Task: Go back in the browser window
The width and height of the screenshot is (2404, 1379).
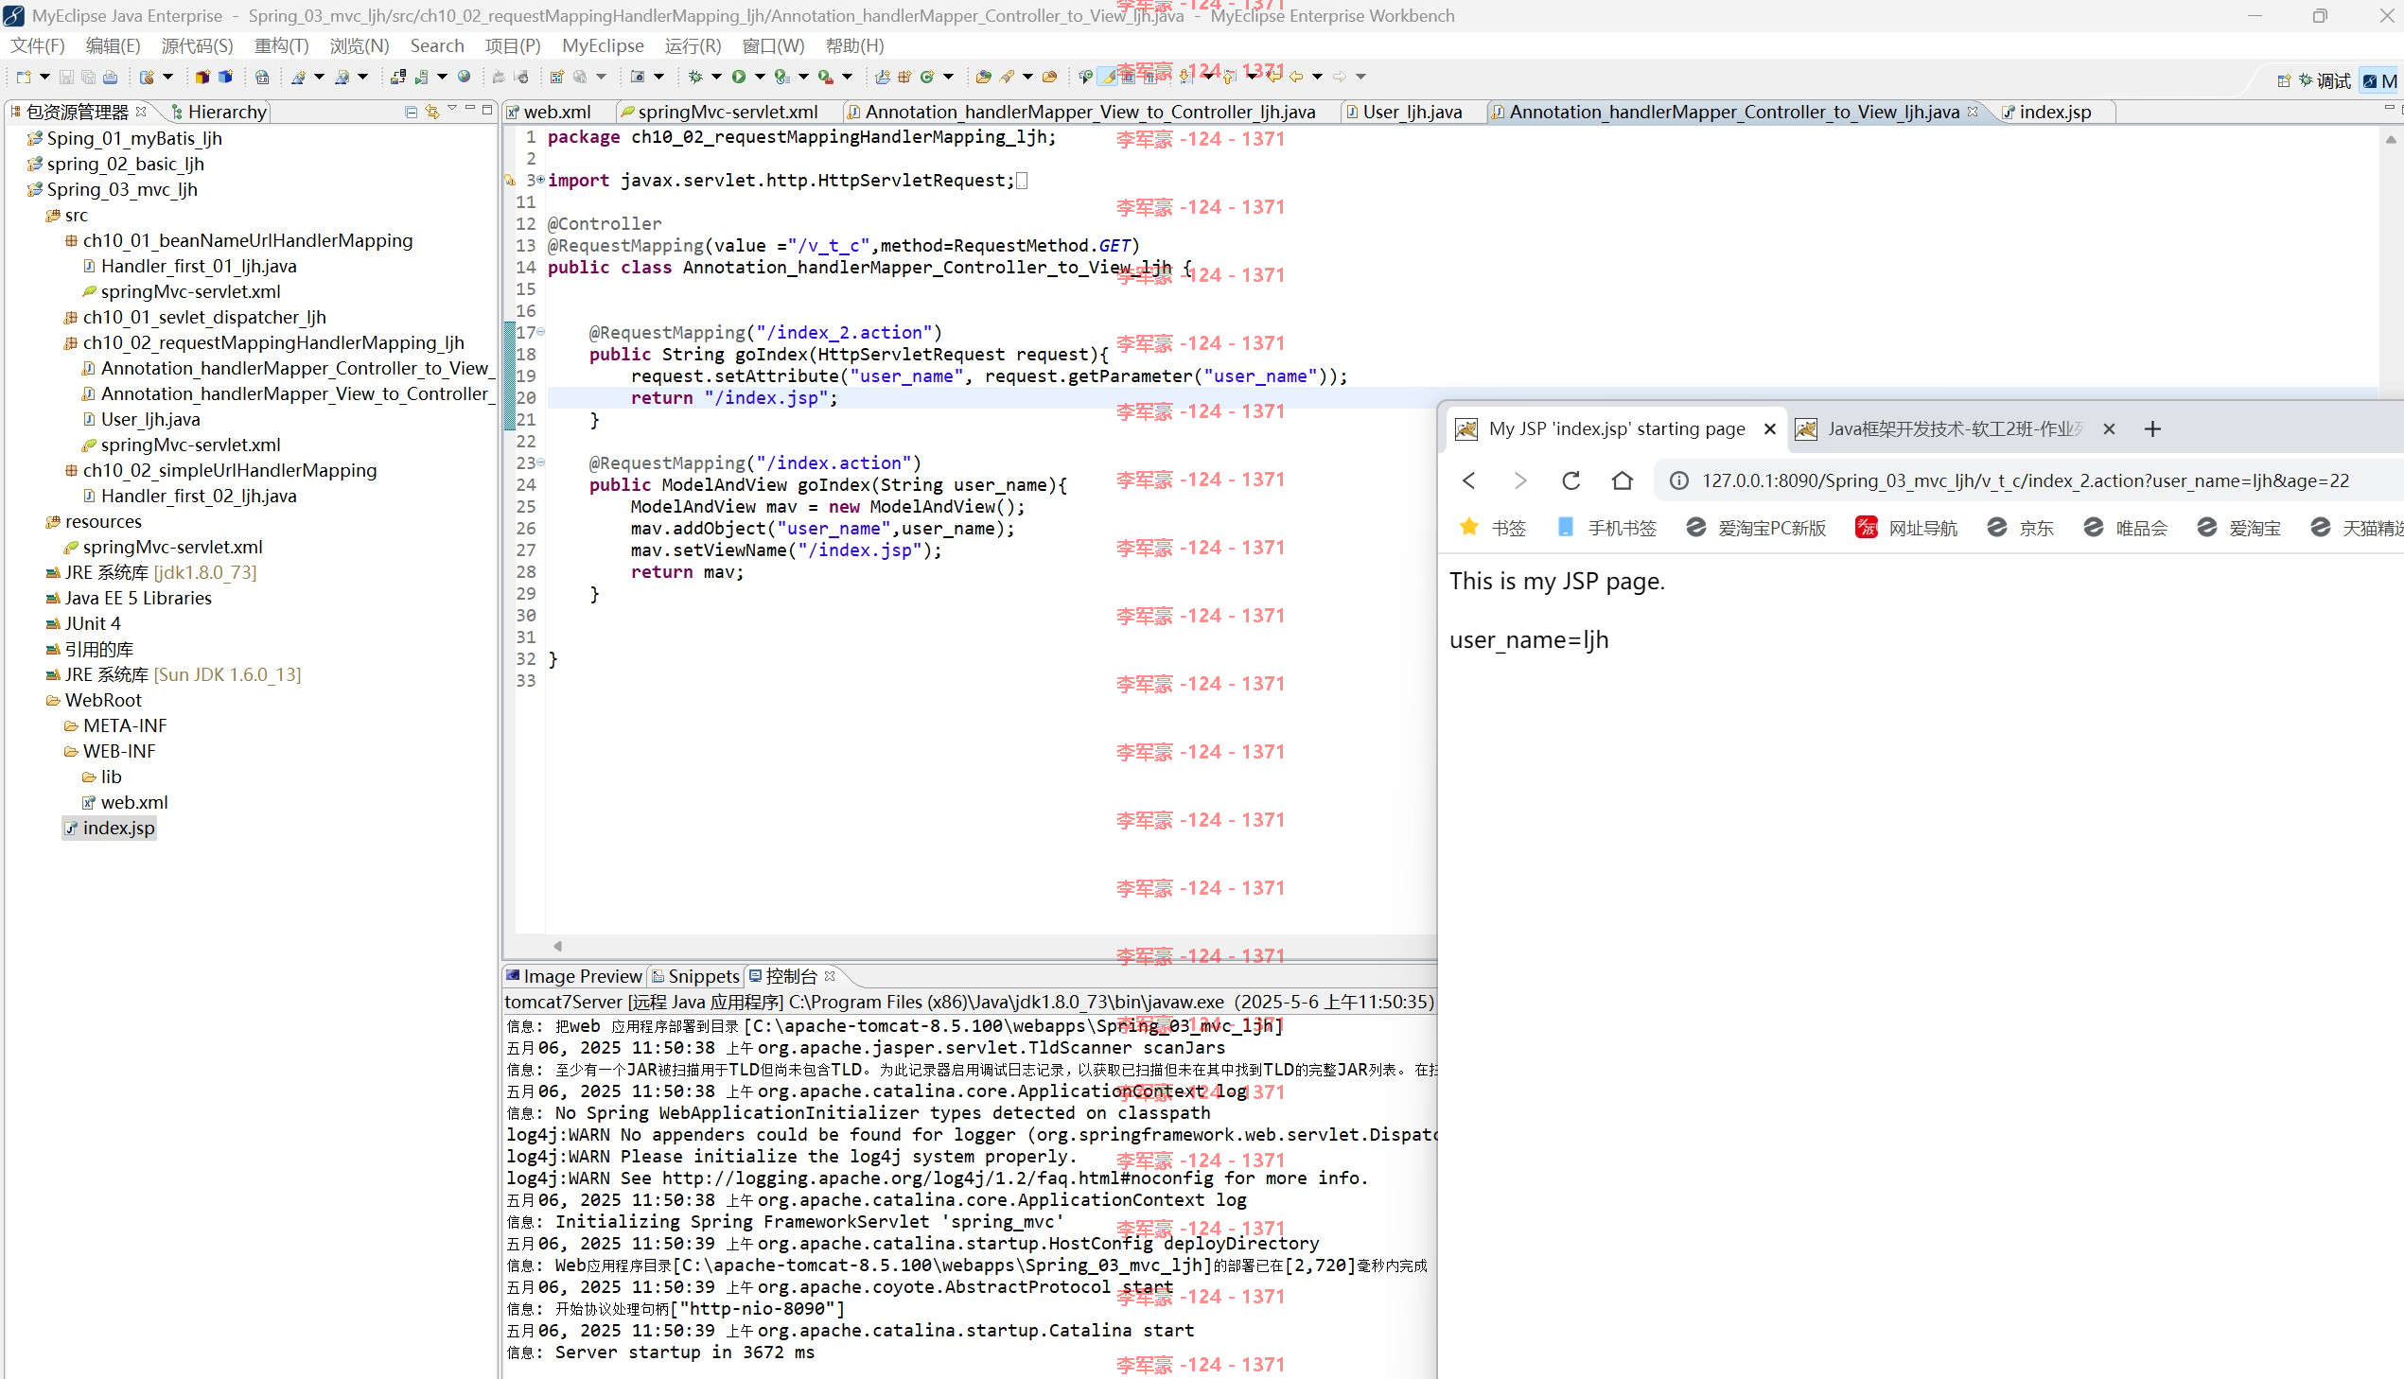Action: click(x=1469, y=480)
